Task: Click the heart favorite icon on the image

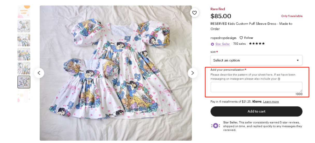Action: pyautogui.click(x=194, y=12)
